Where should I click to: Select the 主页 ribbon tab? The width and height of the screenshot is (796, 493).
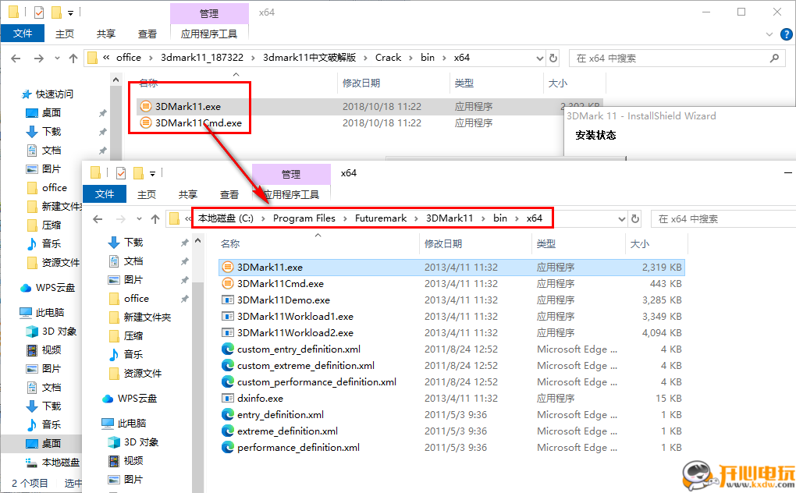[148, 194]
